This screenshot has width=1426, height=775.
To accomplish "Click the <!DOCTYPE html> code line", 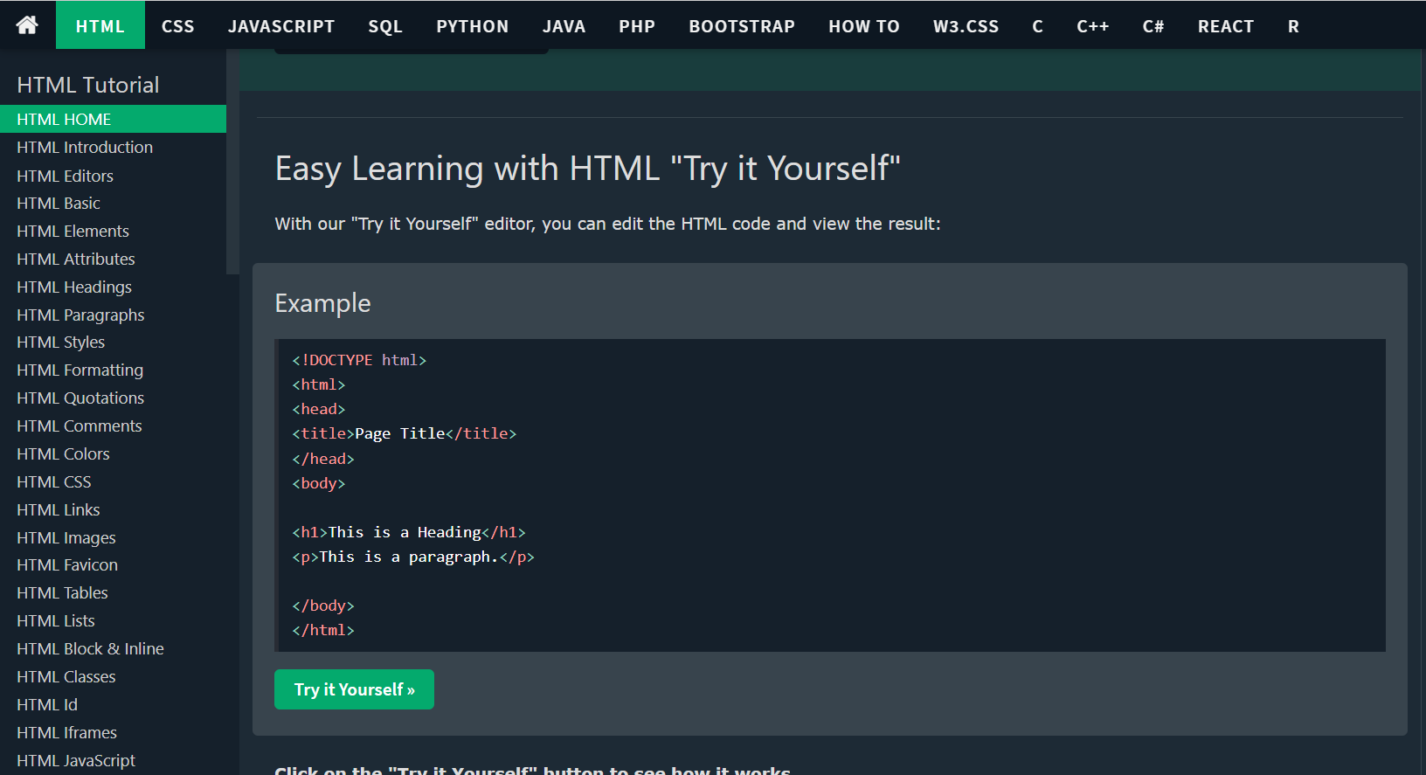I will [x=359, y=360].
